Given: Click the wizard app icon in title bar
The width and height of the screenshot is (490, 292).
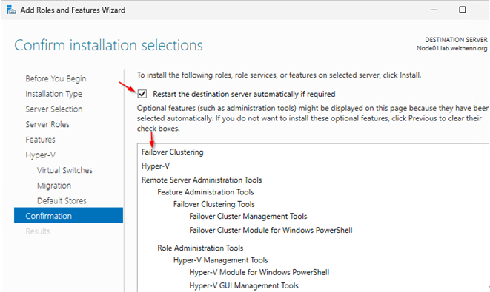Looking at the screenshot, I should point(11,10).
